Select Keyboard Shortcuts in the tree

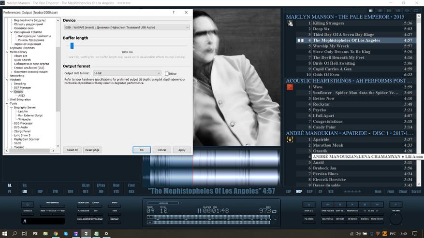pos(22,48)
